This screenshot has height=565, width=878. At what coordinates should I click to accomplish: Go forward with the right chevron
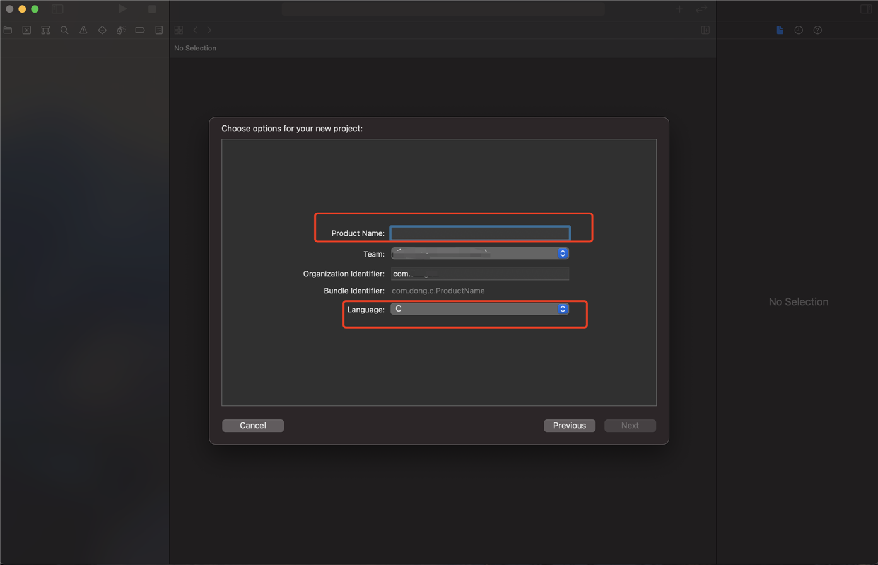209,30
